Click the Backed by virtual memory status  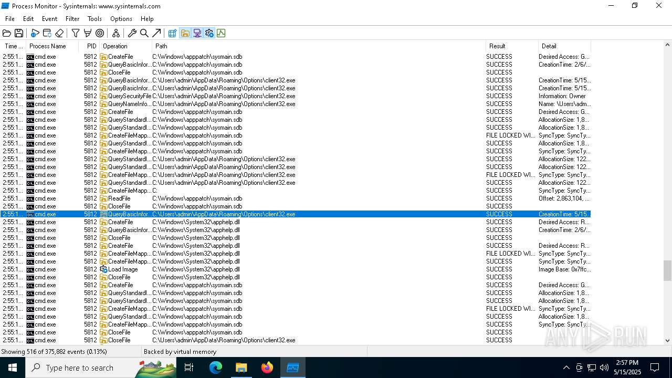point(180,352)
